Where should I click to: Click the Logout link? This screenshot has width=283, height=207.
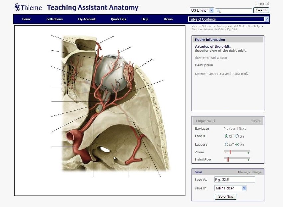click(263, 4)
